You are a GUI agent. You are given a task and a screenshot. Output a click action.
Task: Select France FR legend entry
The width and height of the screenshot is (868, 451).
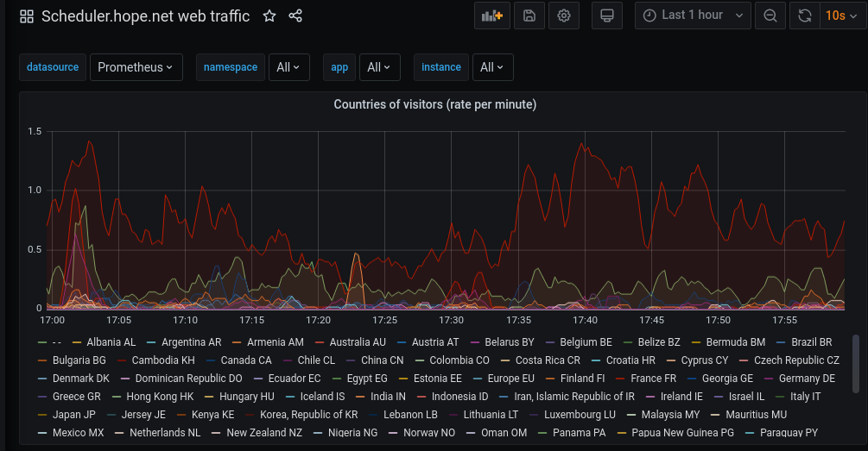653,379
